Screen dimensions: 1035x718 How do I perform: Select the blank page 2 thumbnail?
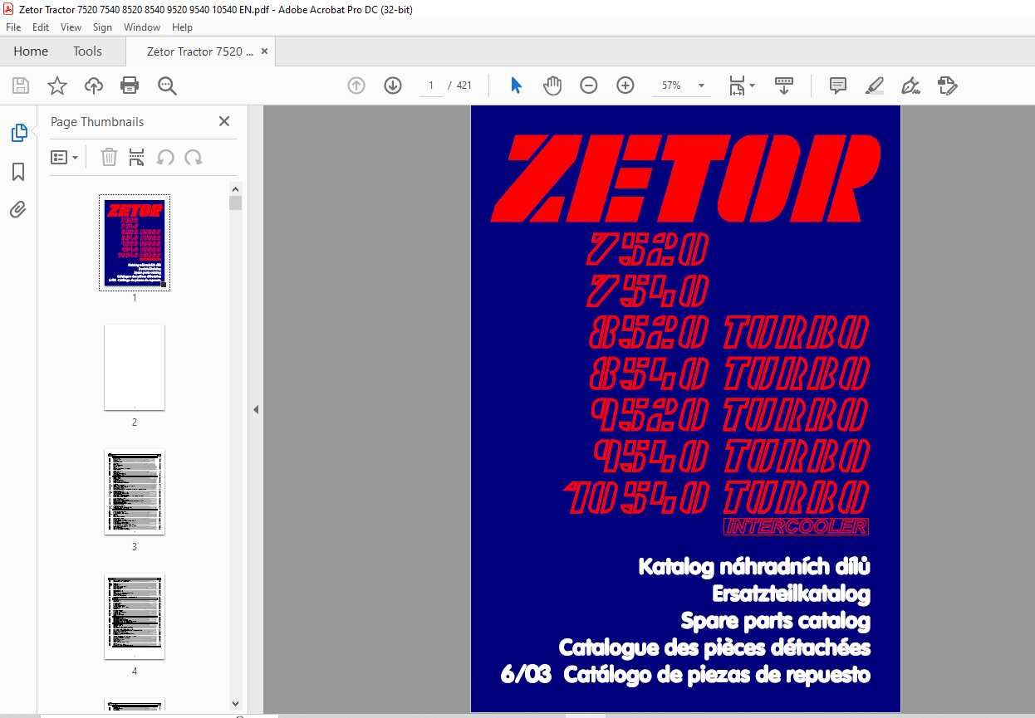135,367
